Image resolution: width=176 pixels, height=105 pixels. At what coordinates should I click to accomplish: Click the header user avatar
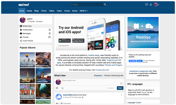pos(156,4)
